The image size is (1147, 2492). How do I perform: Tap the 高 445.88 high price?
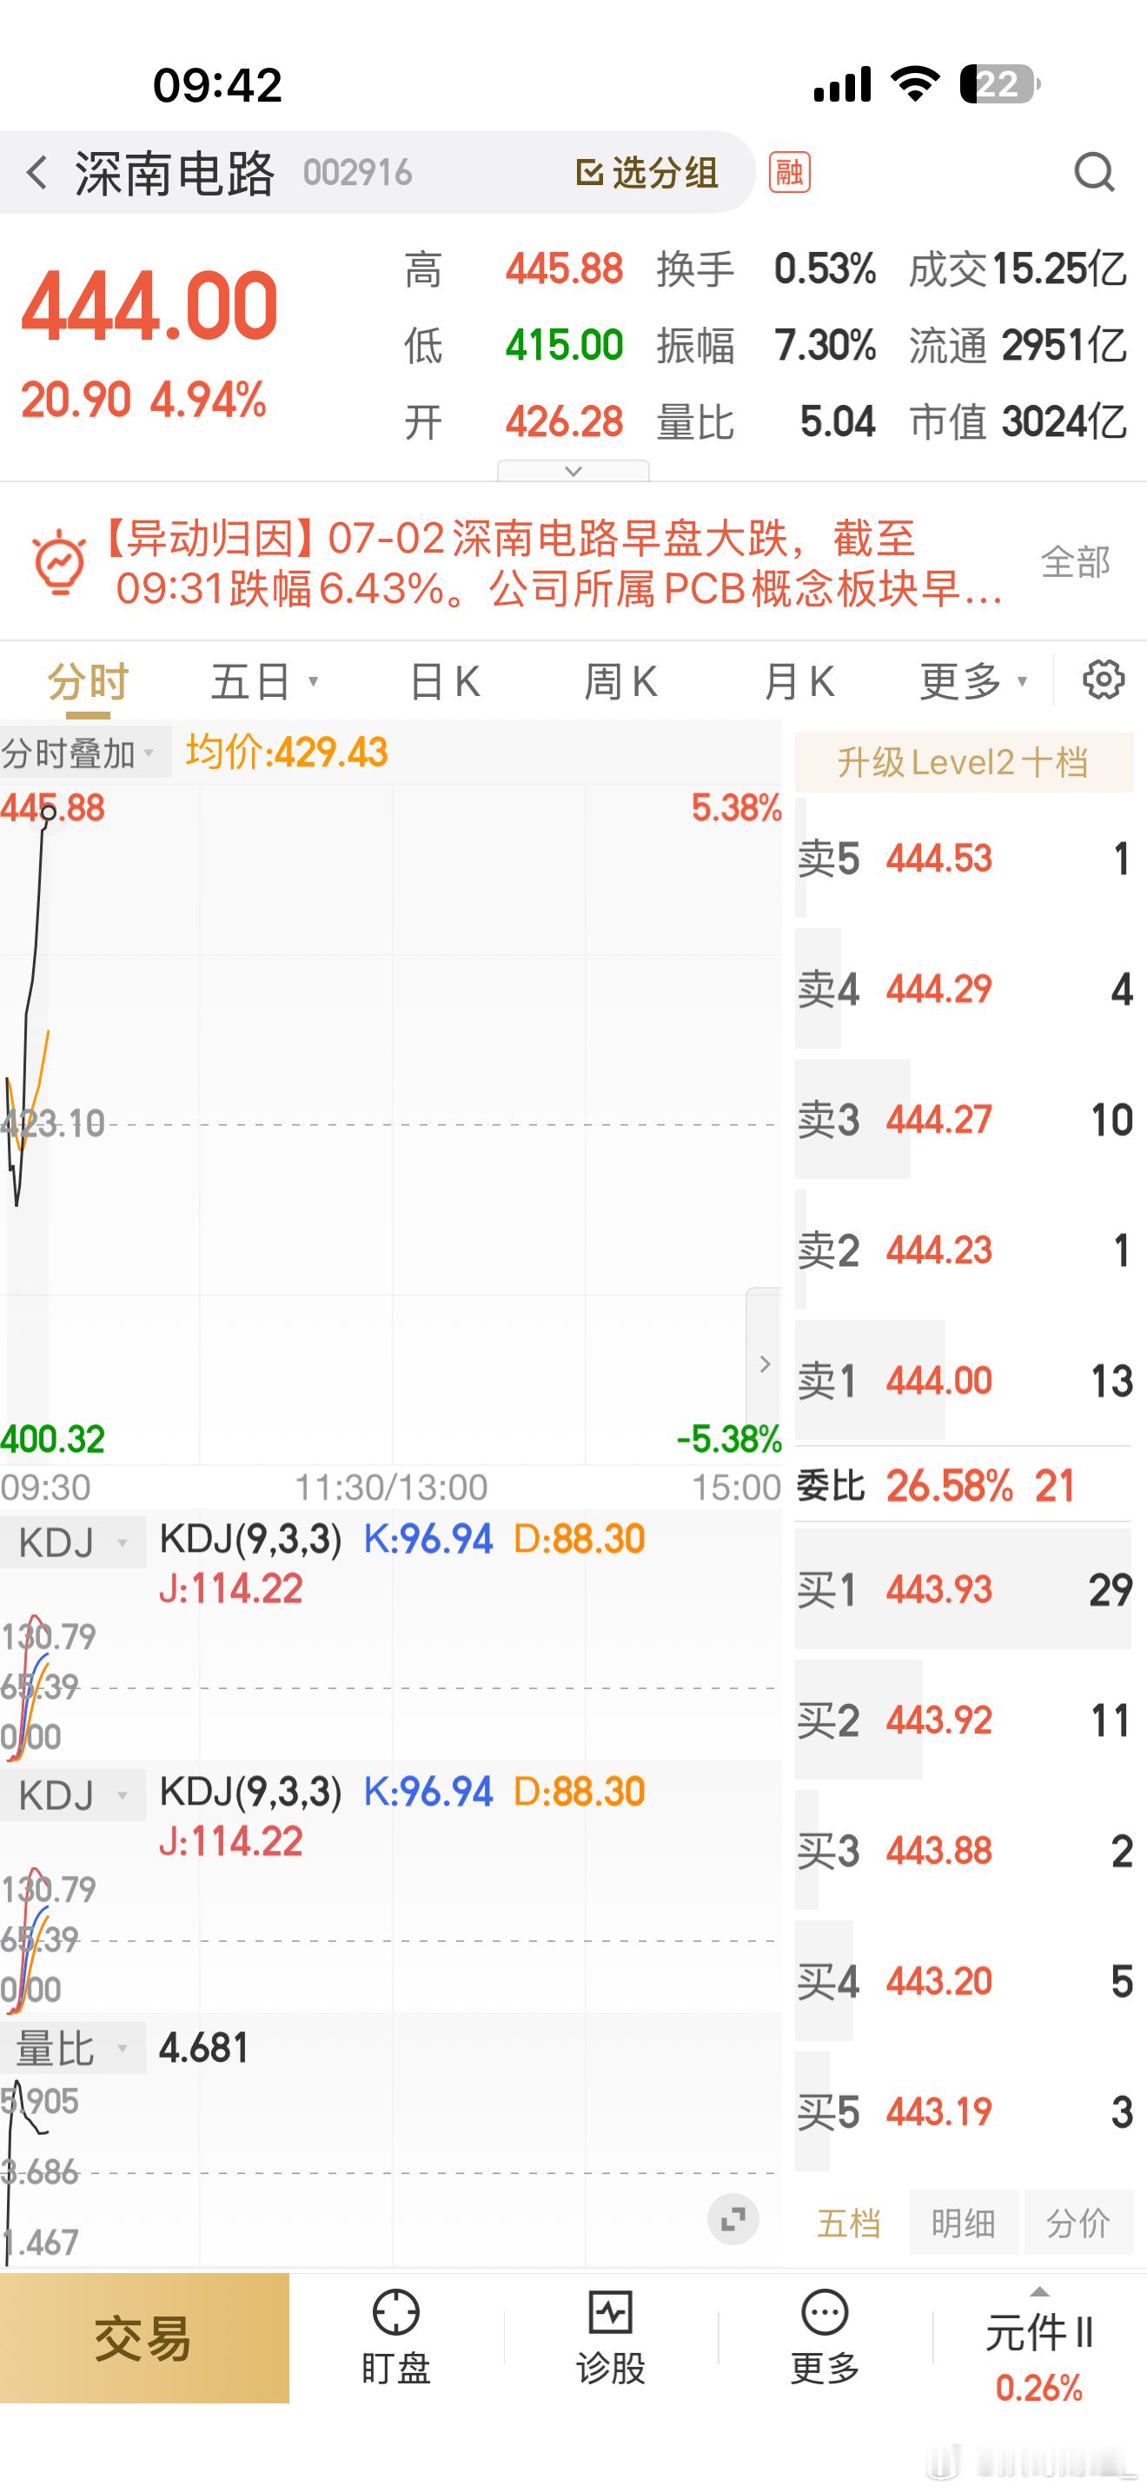[x=514, y=269]
